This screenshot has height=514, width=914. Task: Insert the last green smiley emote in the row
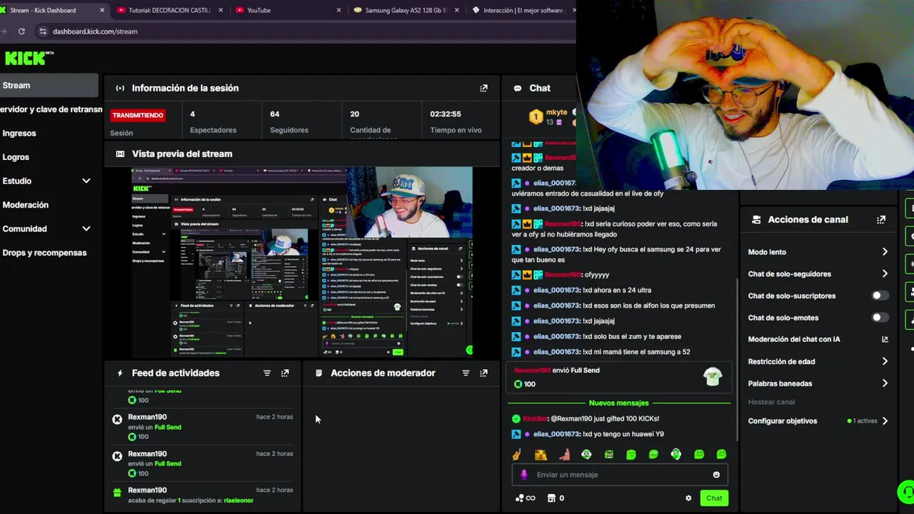coord(721,454)
